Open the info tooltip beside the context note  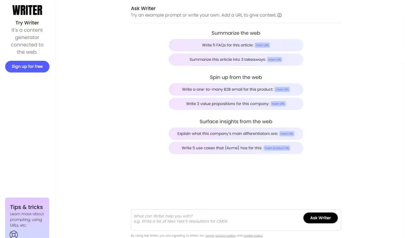tap(280, 15)
